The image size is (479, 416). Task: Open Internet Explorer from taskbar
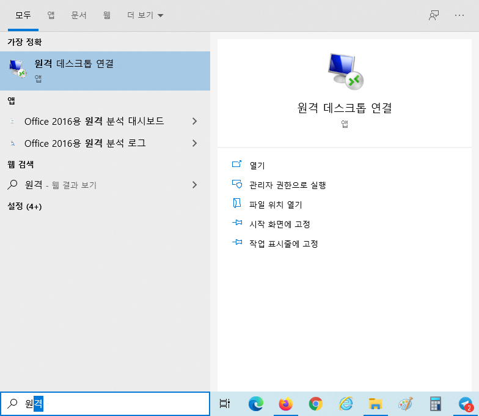346,404
